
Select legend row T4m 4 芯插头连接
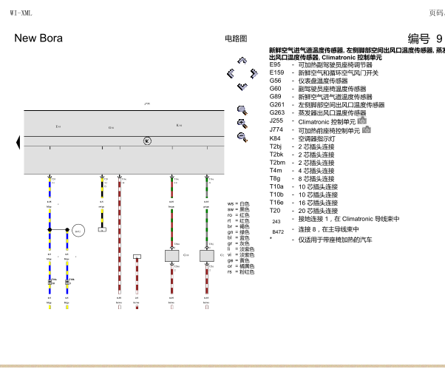[302, 171]
